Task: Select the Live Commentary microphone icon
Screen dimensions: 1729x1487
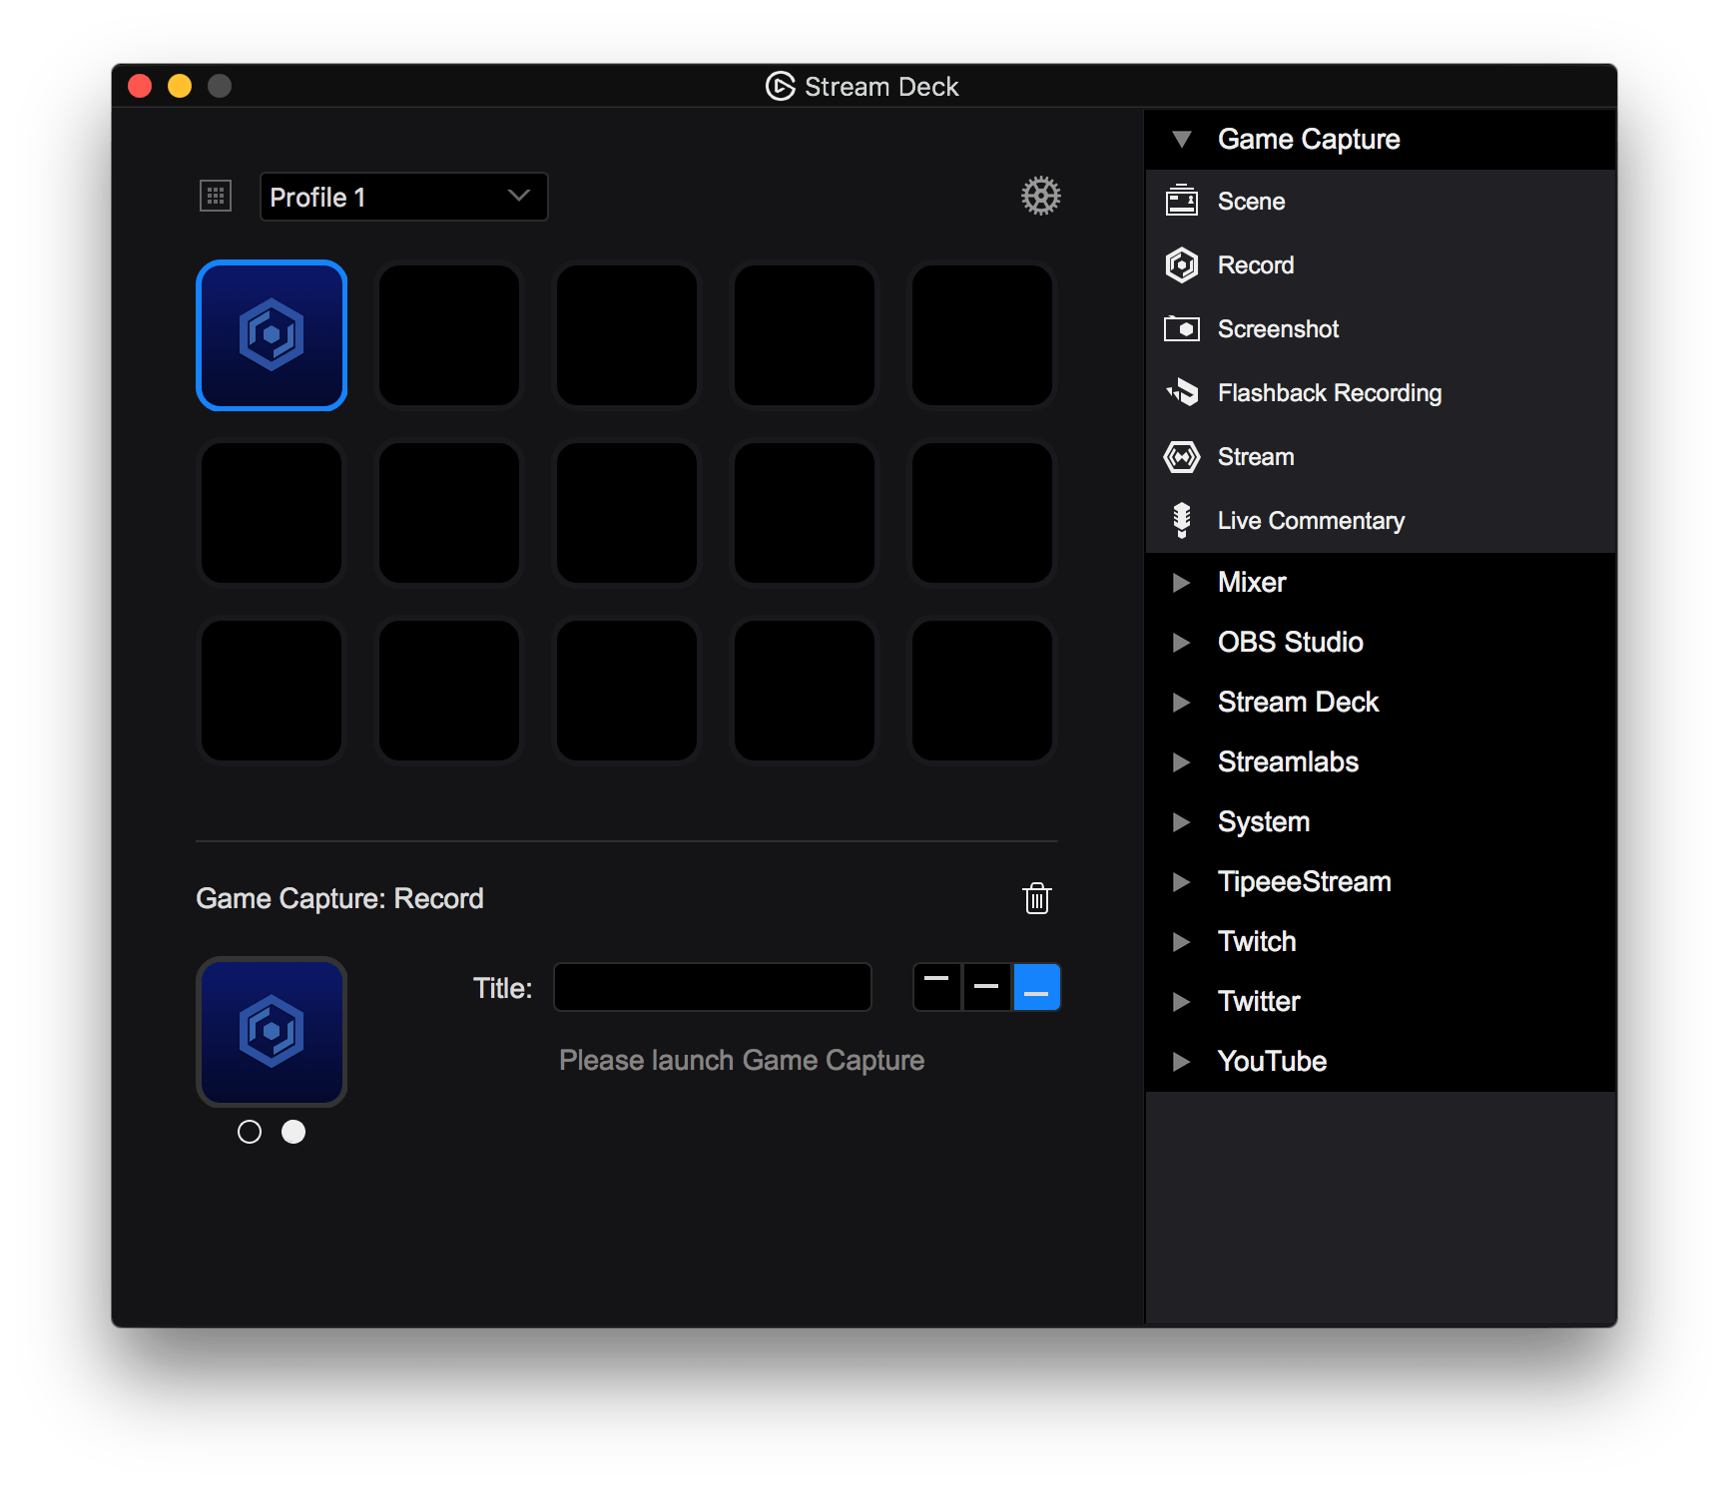Action: click(1182, 520)
